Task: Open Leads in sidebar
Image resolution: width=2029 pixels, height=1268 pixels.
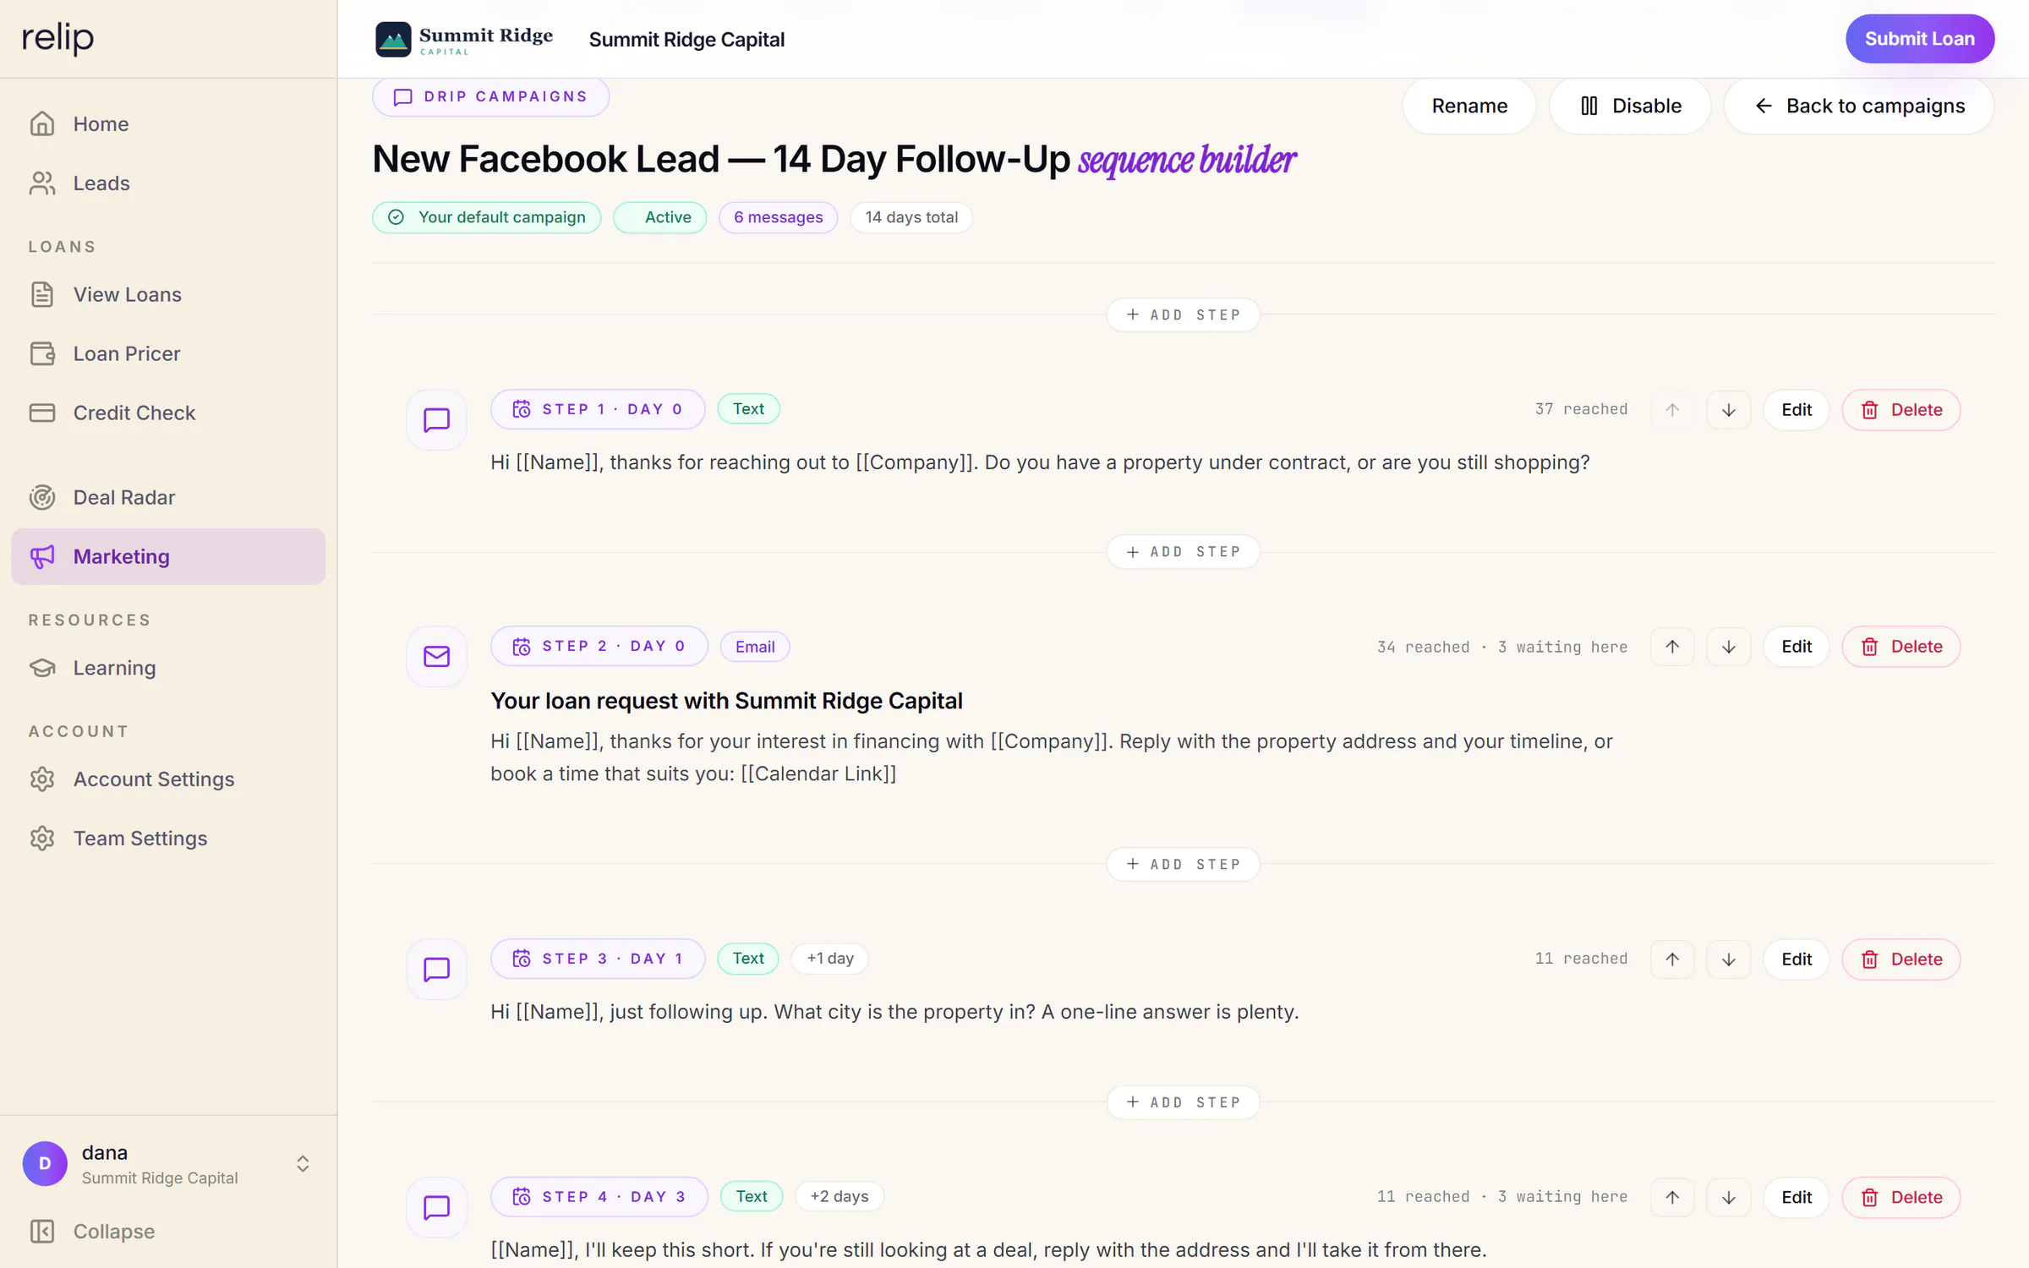Action: 168,183
